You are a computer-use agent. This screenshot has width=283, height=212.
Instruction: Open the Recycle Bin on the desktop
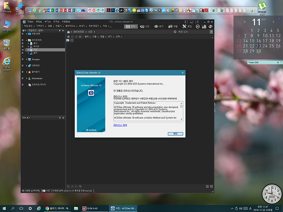pos(7,44)
